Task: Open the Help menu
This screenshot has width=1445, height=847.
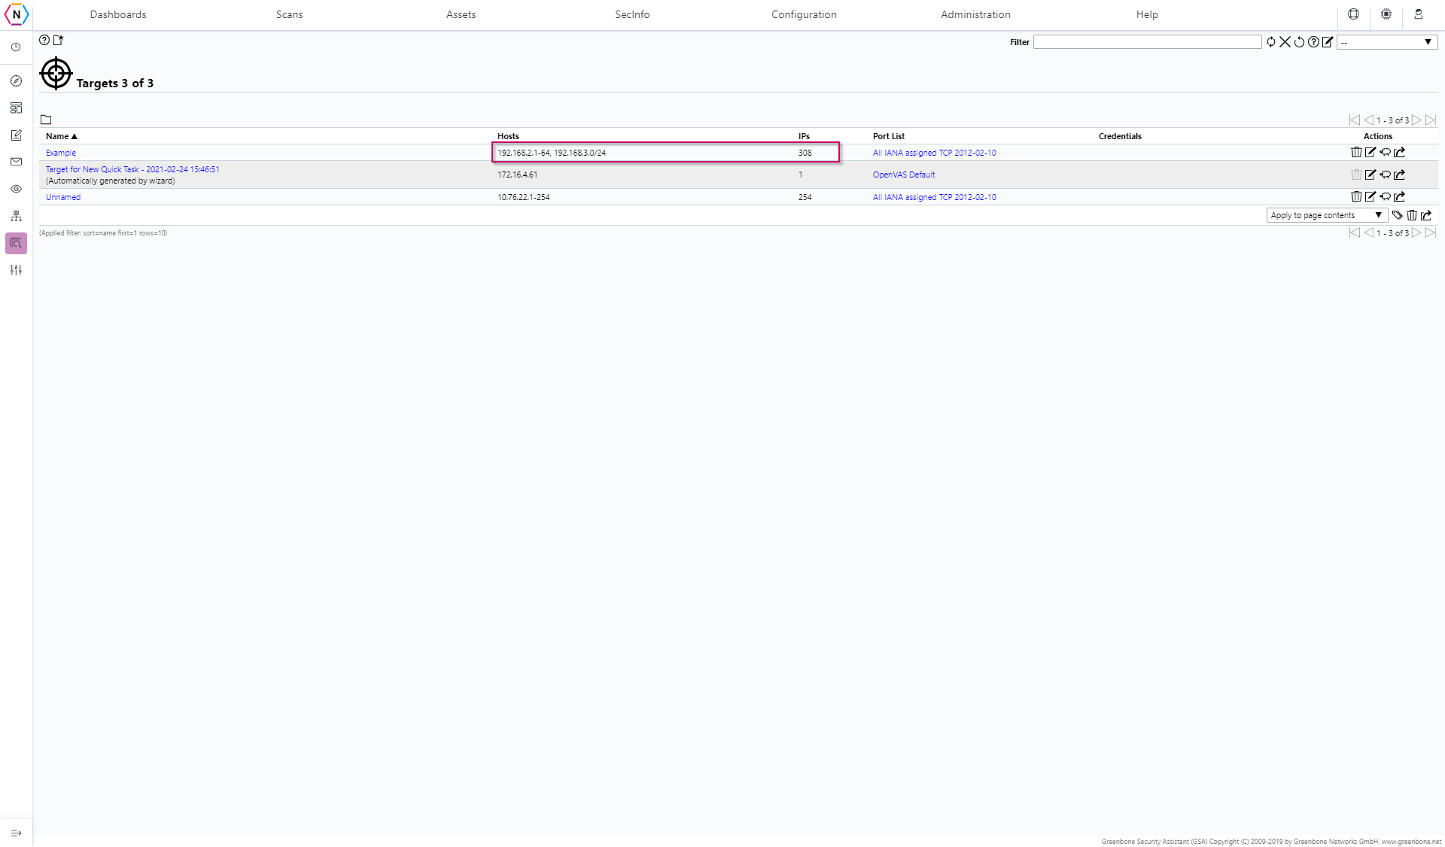Action: click(x=1147, y=14)
